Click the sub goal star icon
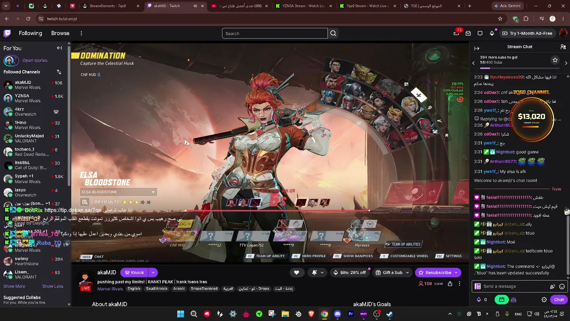Screen dimensions: 570x321 point(555,60)
